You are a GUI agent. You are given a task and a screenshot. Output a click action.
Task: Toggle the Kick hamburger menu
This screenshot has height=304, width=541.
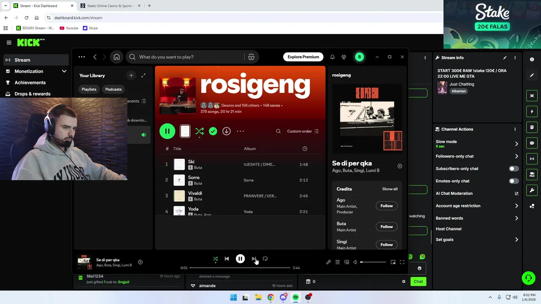coord(9,43)
